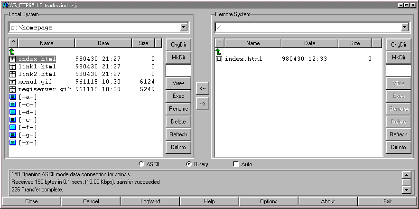This screenshot has height=209, width=419.
Task: Open the Options dialog from bottom bar
Action: coord(269,201)
